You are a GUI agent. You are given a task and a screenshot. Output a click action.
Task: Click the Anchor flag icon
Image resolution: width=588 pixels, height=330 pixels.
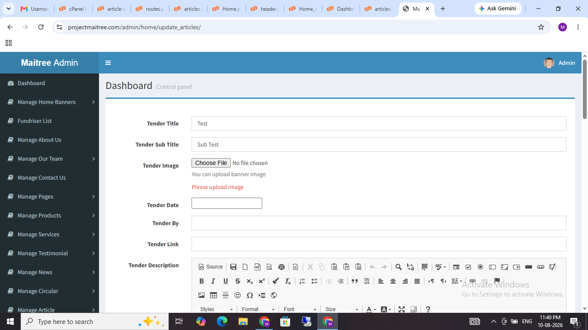[497, 281]
